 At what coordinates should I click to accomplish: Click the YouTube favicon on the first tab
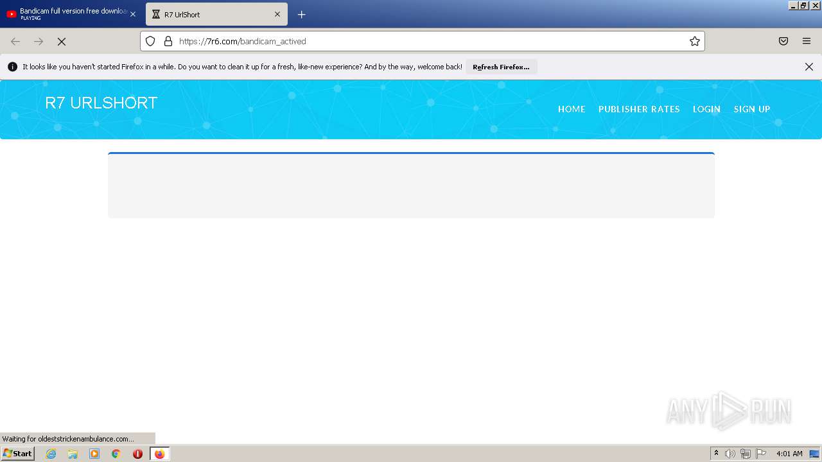[12, 14]
